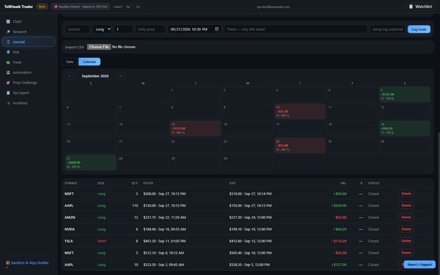Click the Short side label in TSLA row

tap(102, 241)
